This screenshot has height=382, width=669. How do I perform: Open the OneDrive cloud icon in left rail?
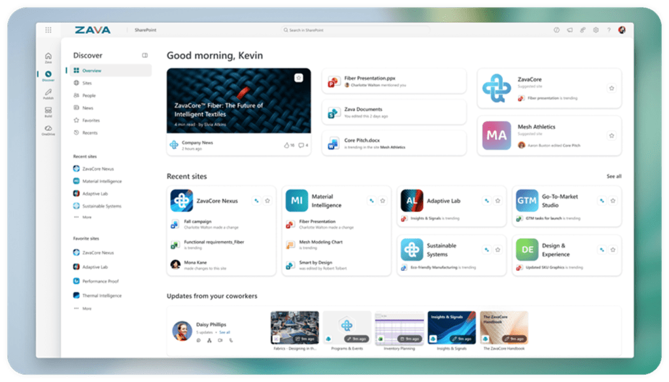point(48,129)
